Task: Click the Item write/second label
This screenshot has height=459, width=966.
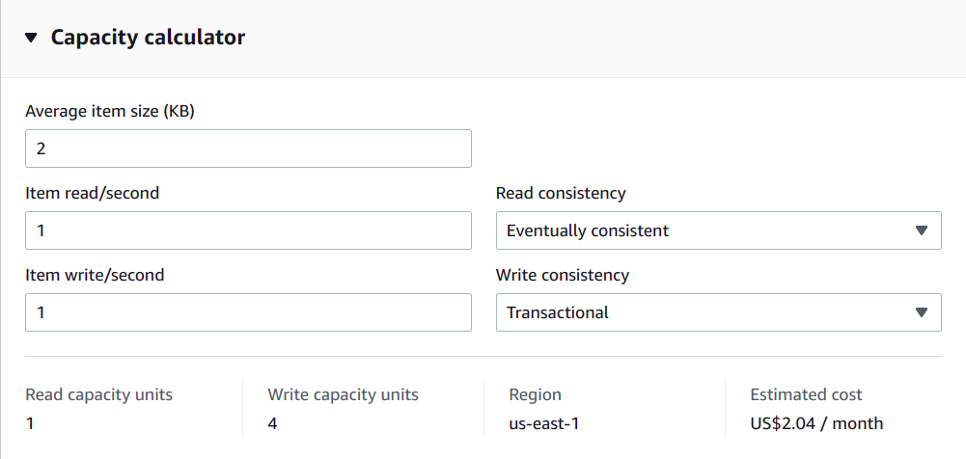Action: tap(95, 275)
